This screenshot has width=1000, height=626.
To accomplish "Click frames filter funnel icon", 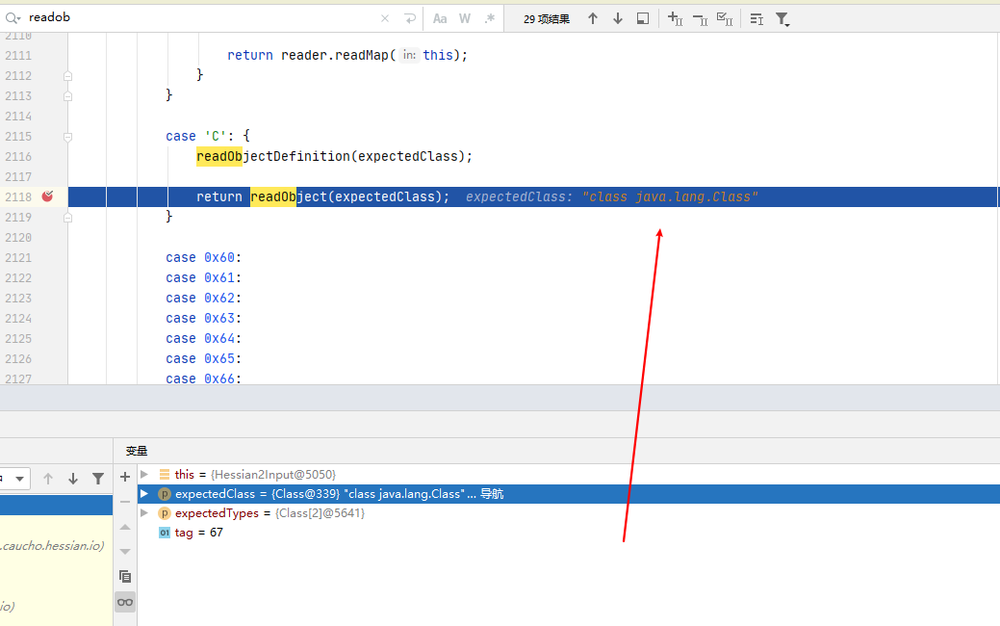I will [x=98, y=479].
